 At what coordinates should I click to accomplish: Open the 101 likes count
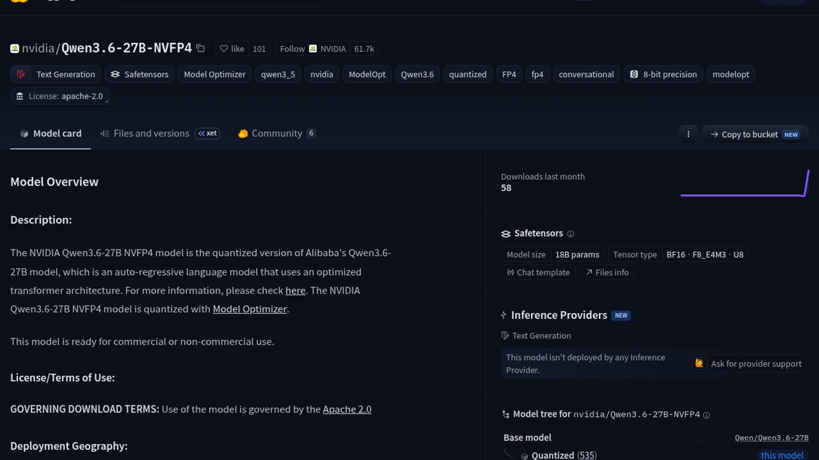259,49
